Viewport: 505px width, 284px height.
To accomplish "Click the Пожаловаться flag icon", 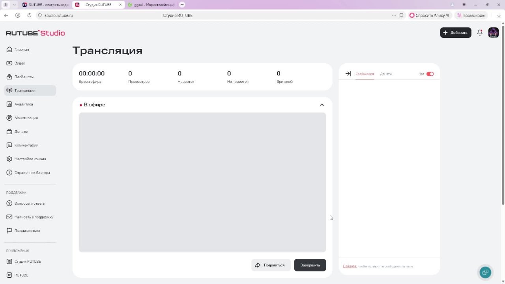I will [x=9, y=231].
